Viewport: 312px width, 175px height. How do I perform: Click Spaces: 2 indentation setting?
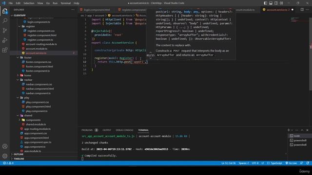tap(244, 163)
